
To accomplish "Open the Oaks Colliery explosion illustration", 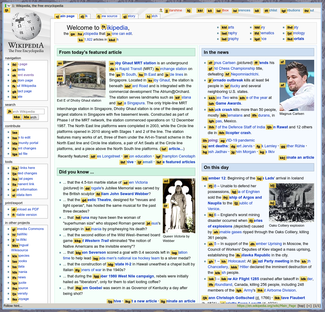I will click(291, 203).
